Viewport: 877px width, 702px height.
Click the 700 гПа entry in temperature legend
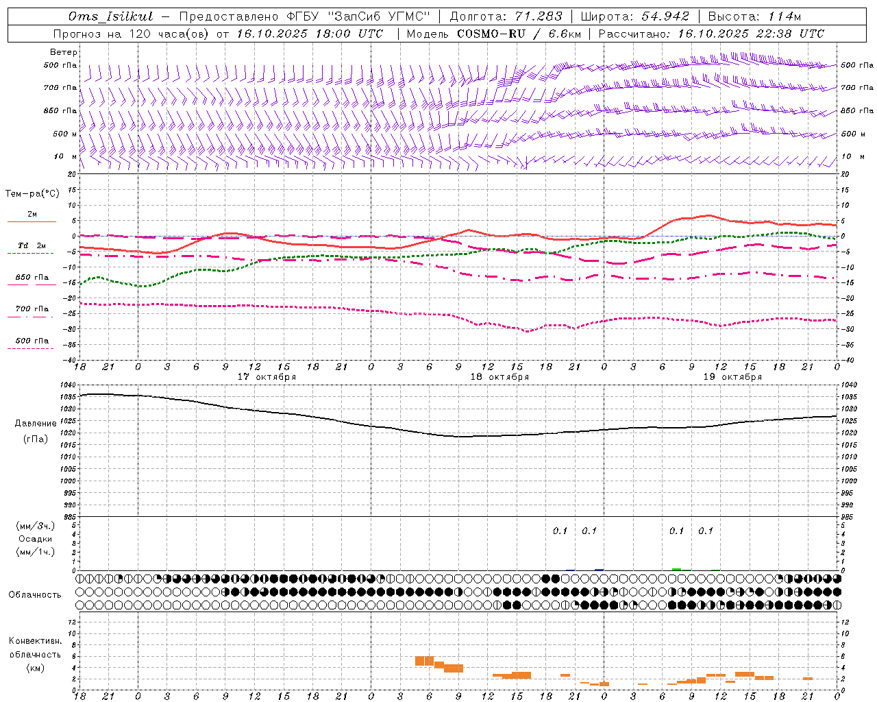pos(32,308)
